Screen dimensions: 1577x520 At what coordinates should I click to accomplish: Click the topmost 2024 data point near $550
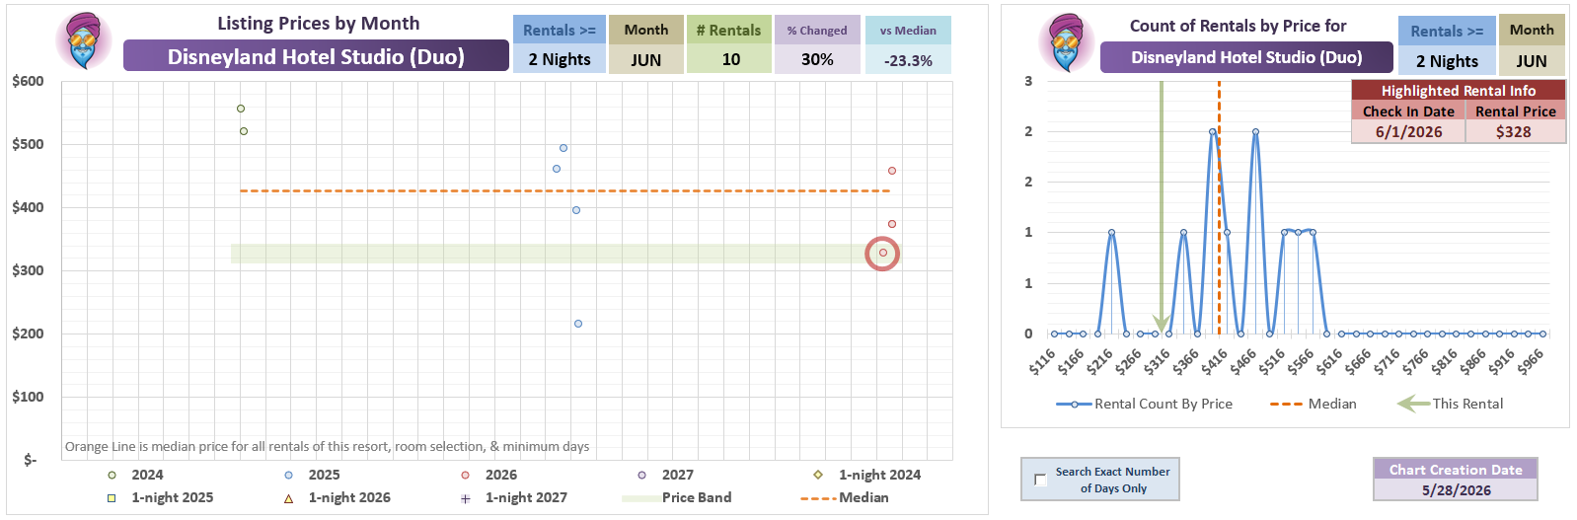click(241, 109)
